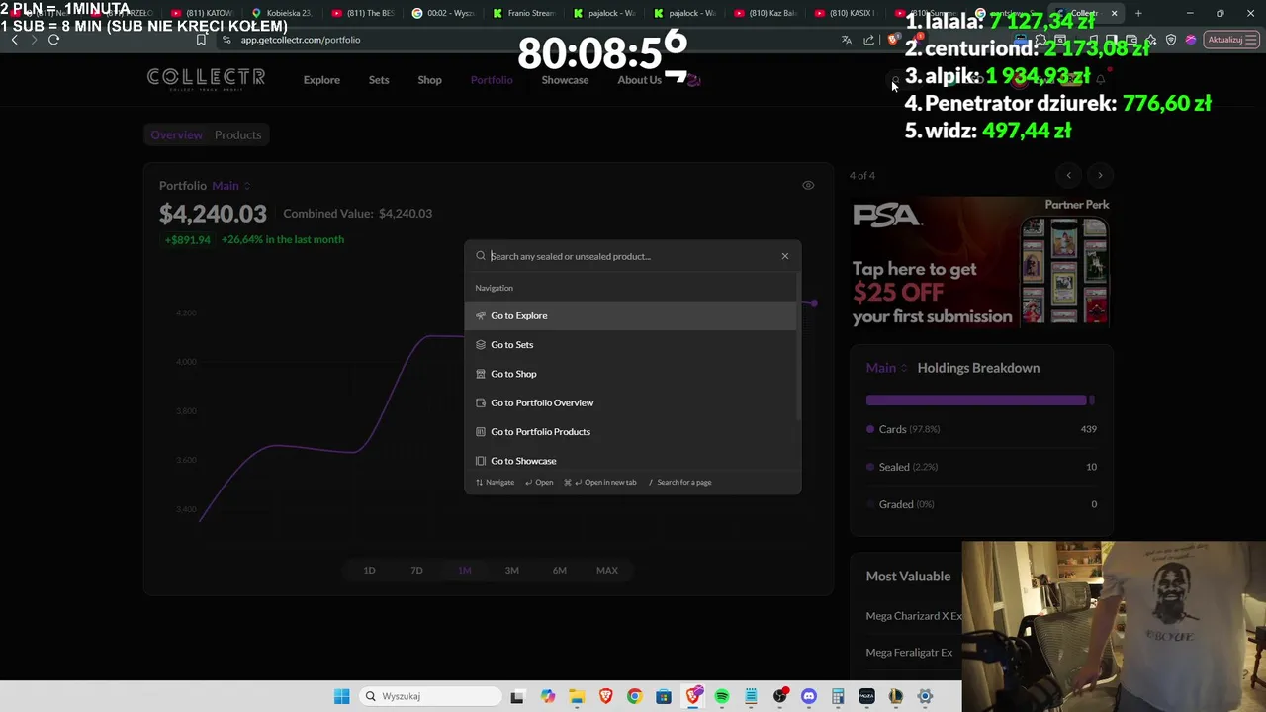Select the 'Go to Sets' command
1266x712 pixels.
(x=630, y=344)
